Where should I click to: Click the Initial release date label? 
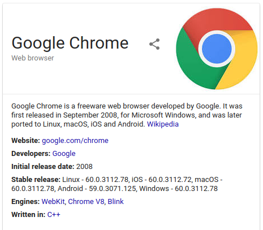pyautogui.click(x=43, y=167)
